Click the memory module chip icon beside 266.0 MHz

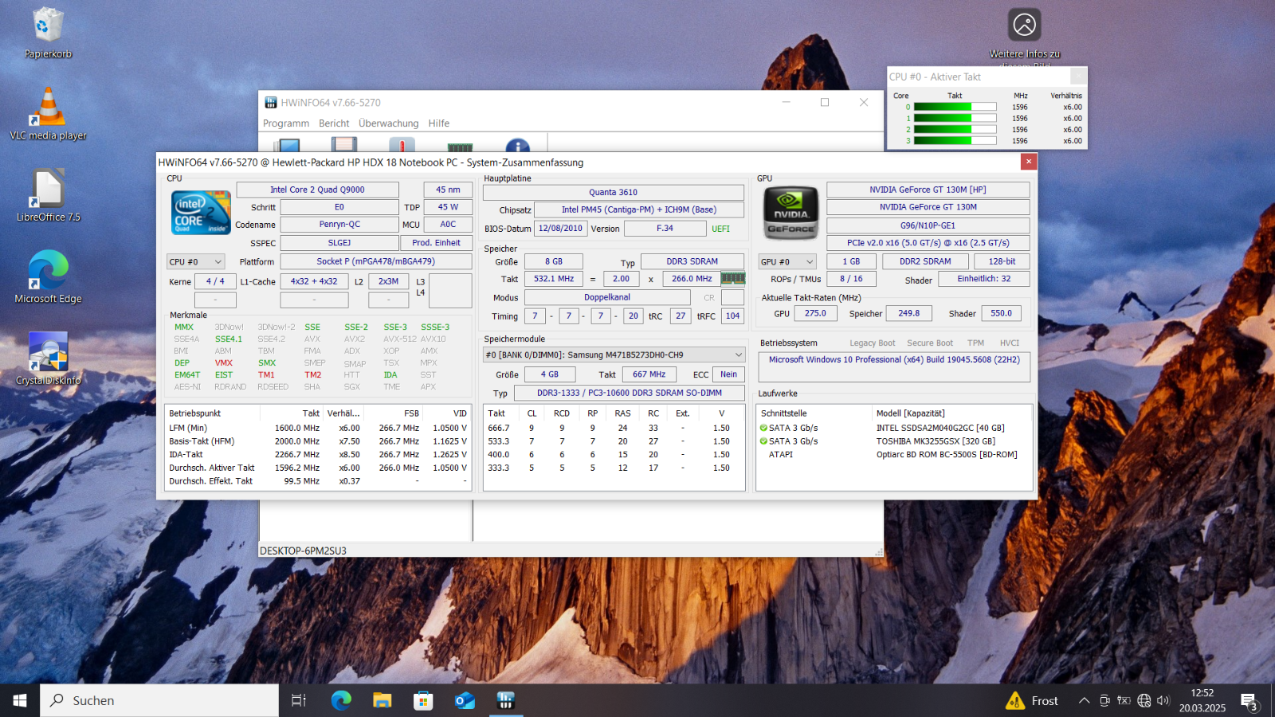(x=732, y=278)
